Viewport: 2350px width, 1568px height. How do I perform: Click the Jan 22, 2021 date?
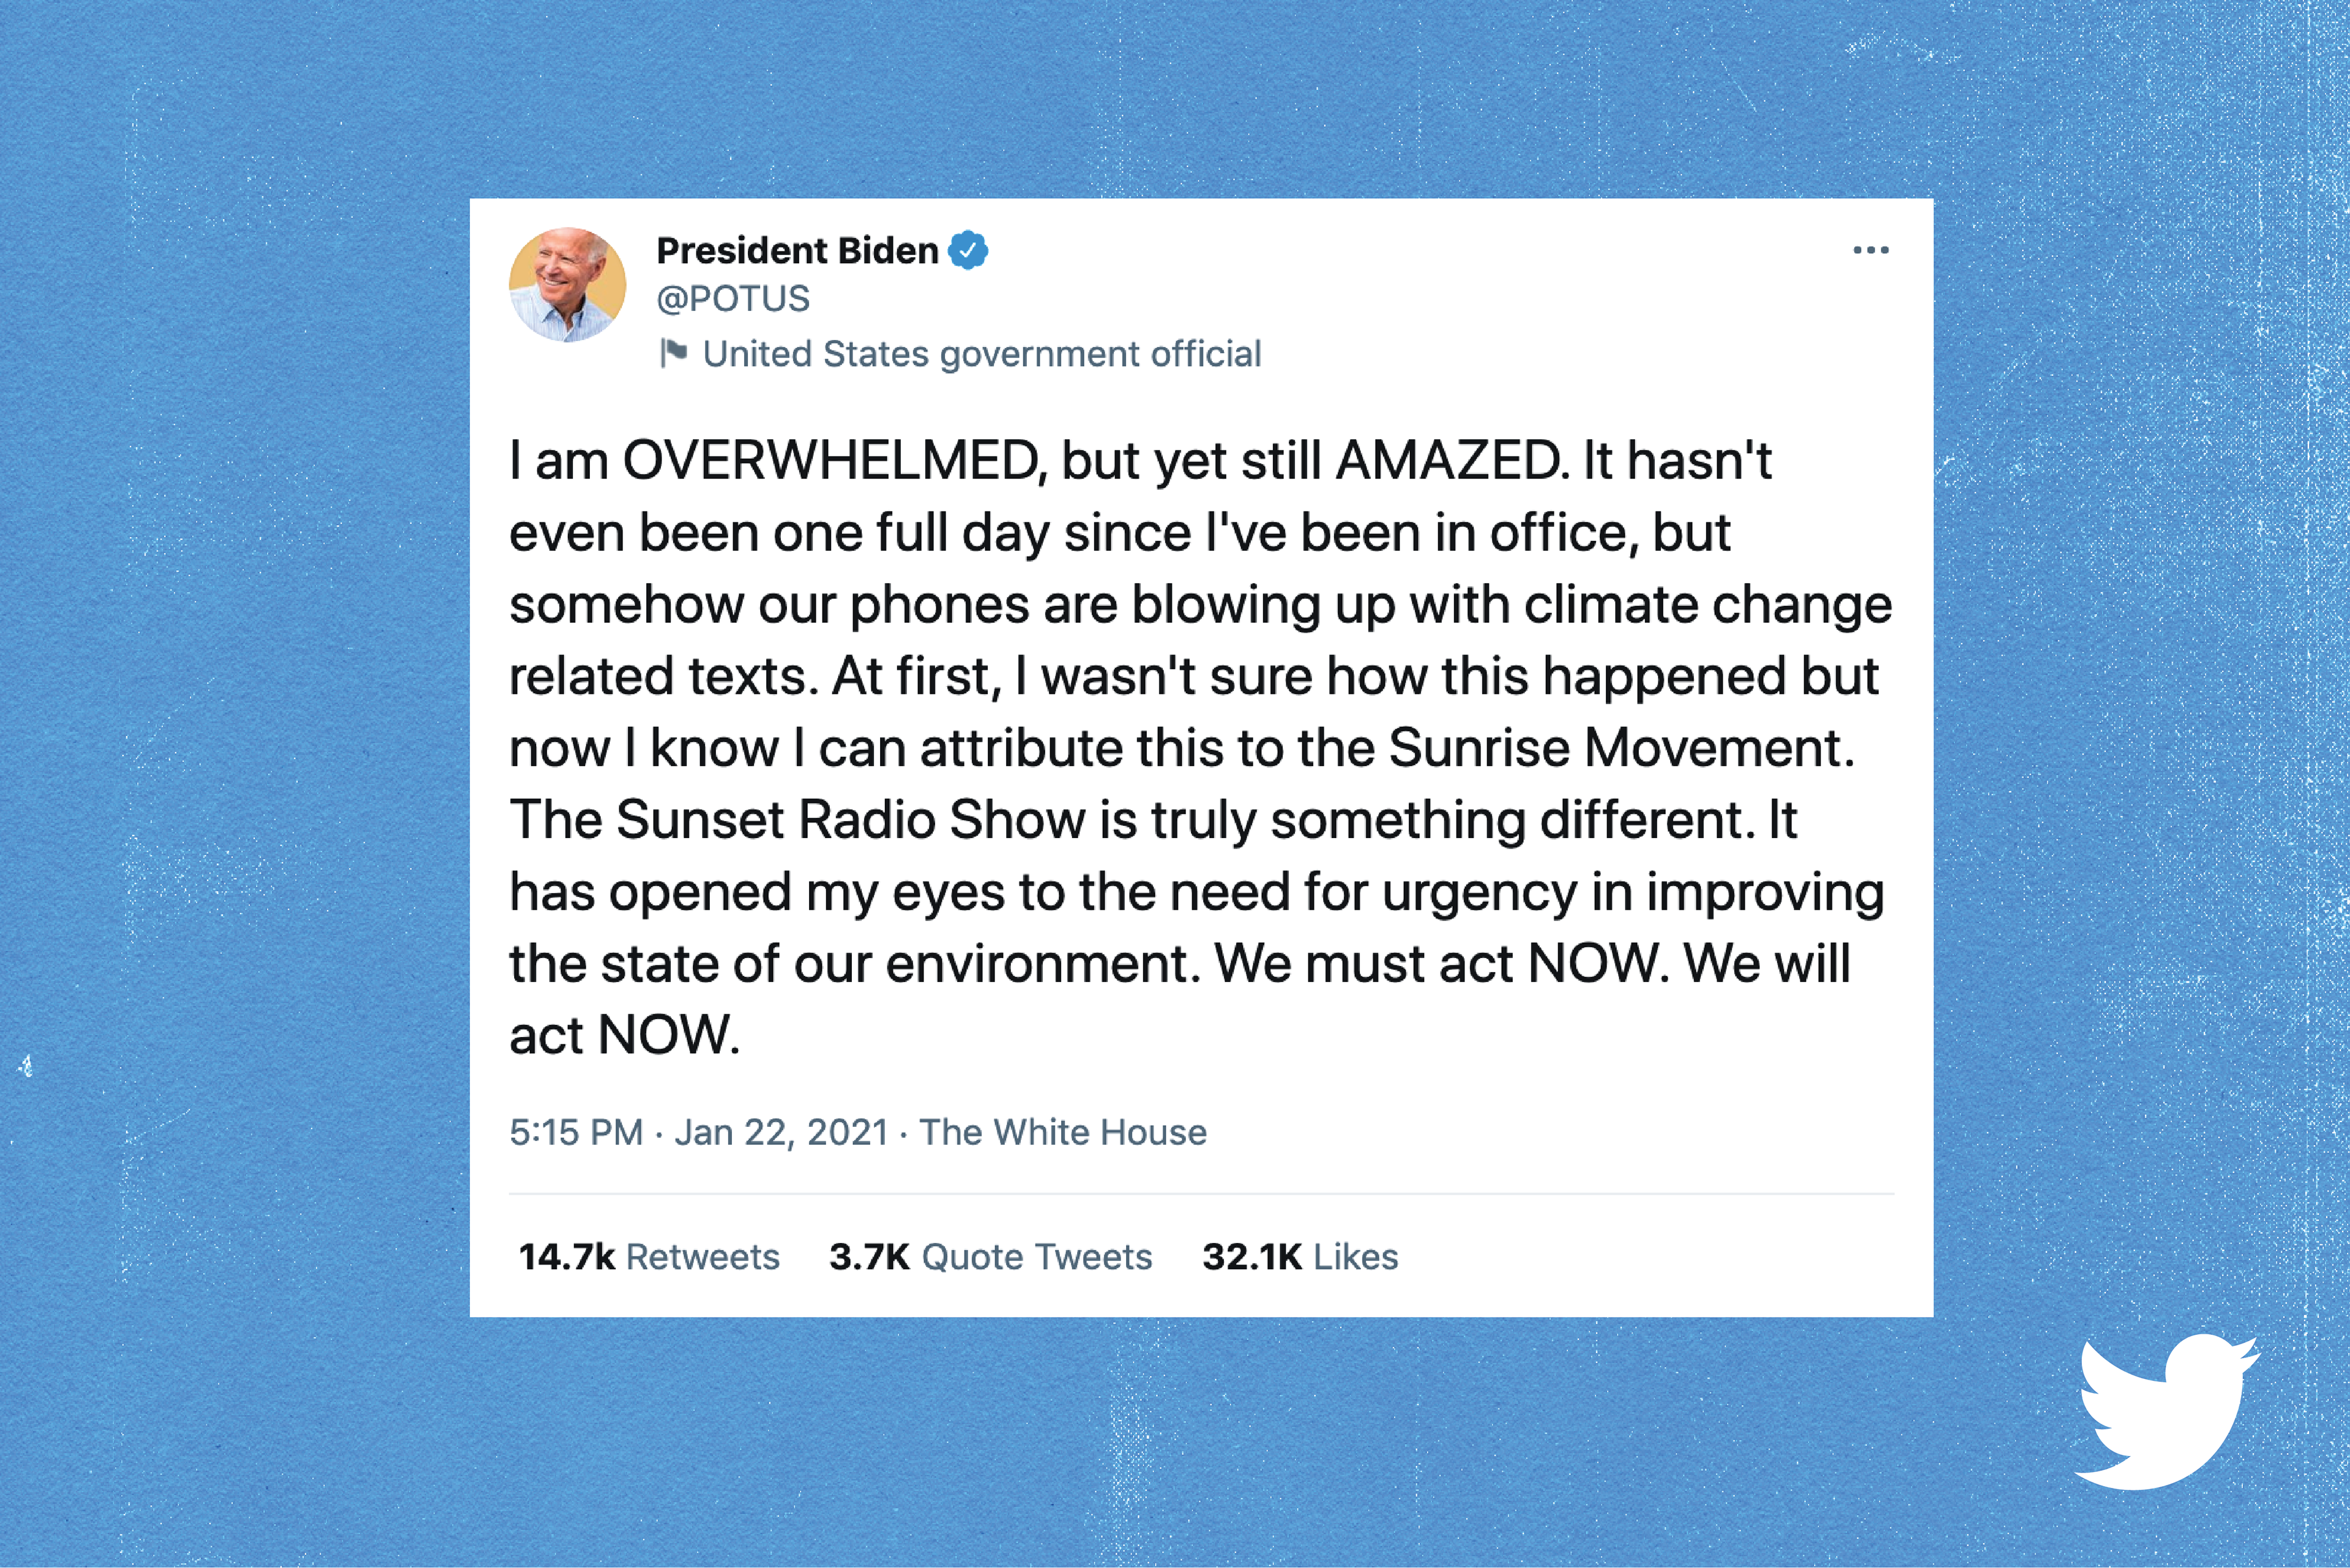(x=781, y=1132)
